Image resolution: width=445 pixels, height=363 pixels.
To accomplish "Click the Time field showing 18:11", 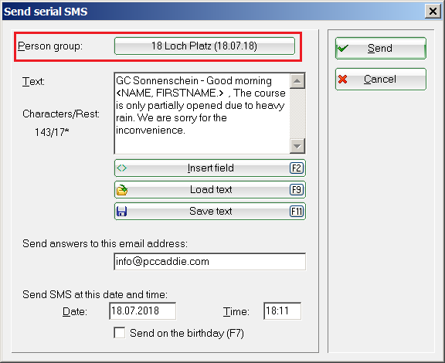I will tap(283, 311).
